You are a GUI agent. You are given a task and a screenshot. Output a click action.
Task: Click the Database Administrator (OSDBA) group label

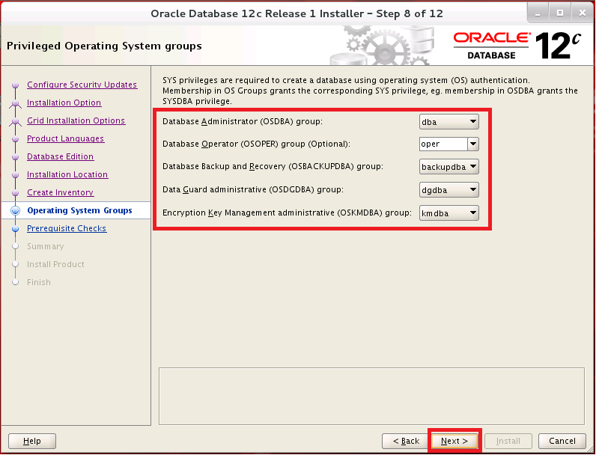[x=242, y=121]
